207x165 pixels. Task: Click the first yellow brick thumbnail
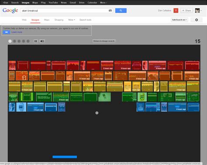click(14, 86)
